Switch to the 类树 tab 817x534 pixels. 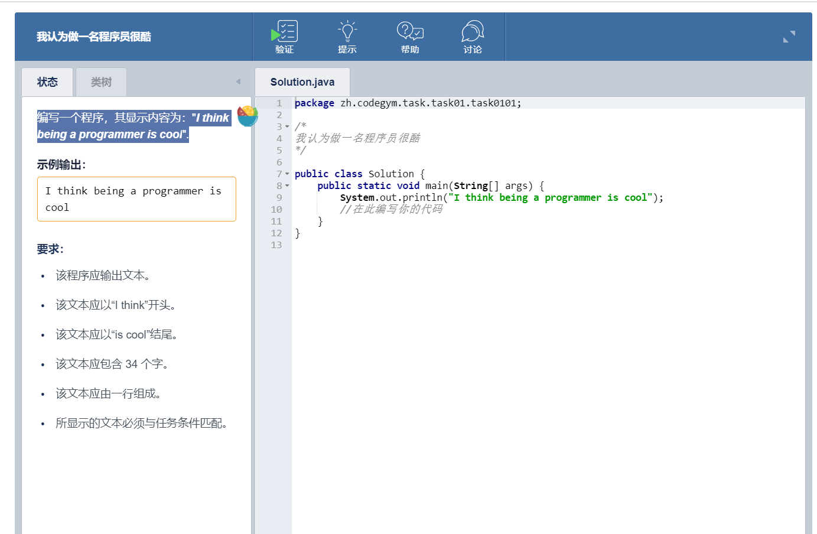click(101, 82)
